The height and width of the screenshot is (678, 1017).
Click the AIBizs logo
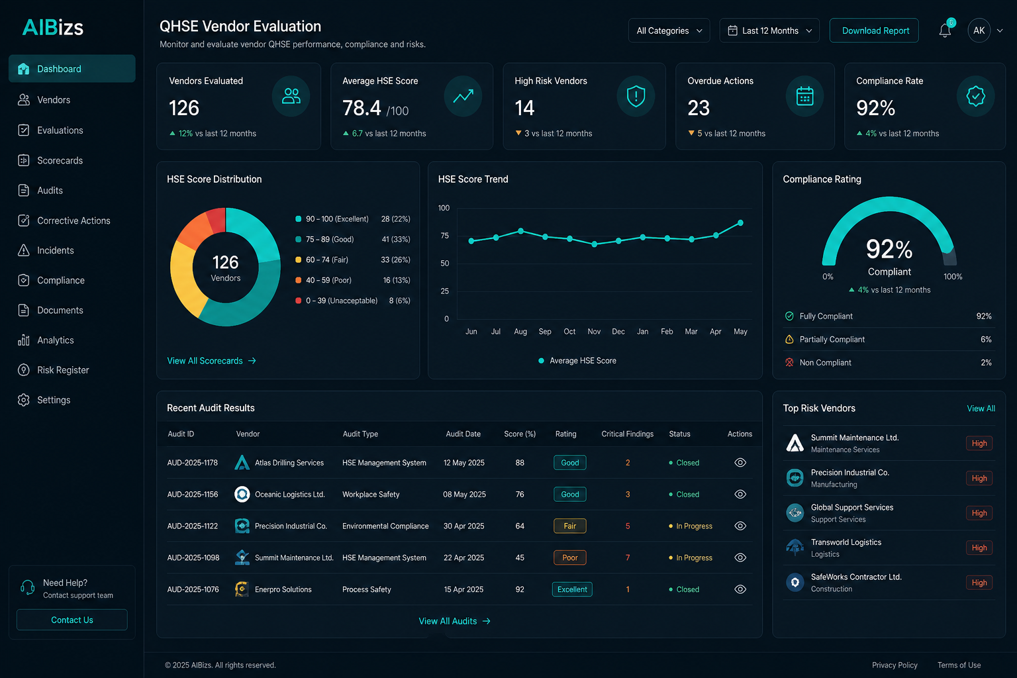click(x=53, y=27)
